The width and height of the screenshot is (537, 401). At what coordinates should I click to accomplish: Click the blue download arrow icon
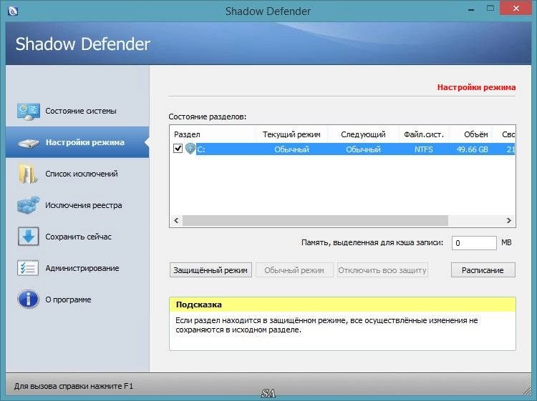point(28,237)
